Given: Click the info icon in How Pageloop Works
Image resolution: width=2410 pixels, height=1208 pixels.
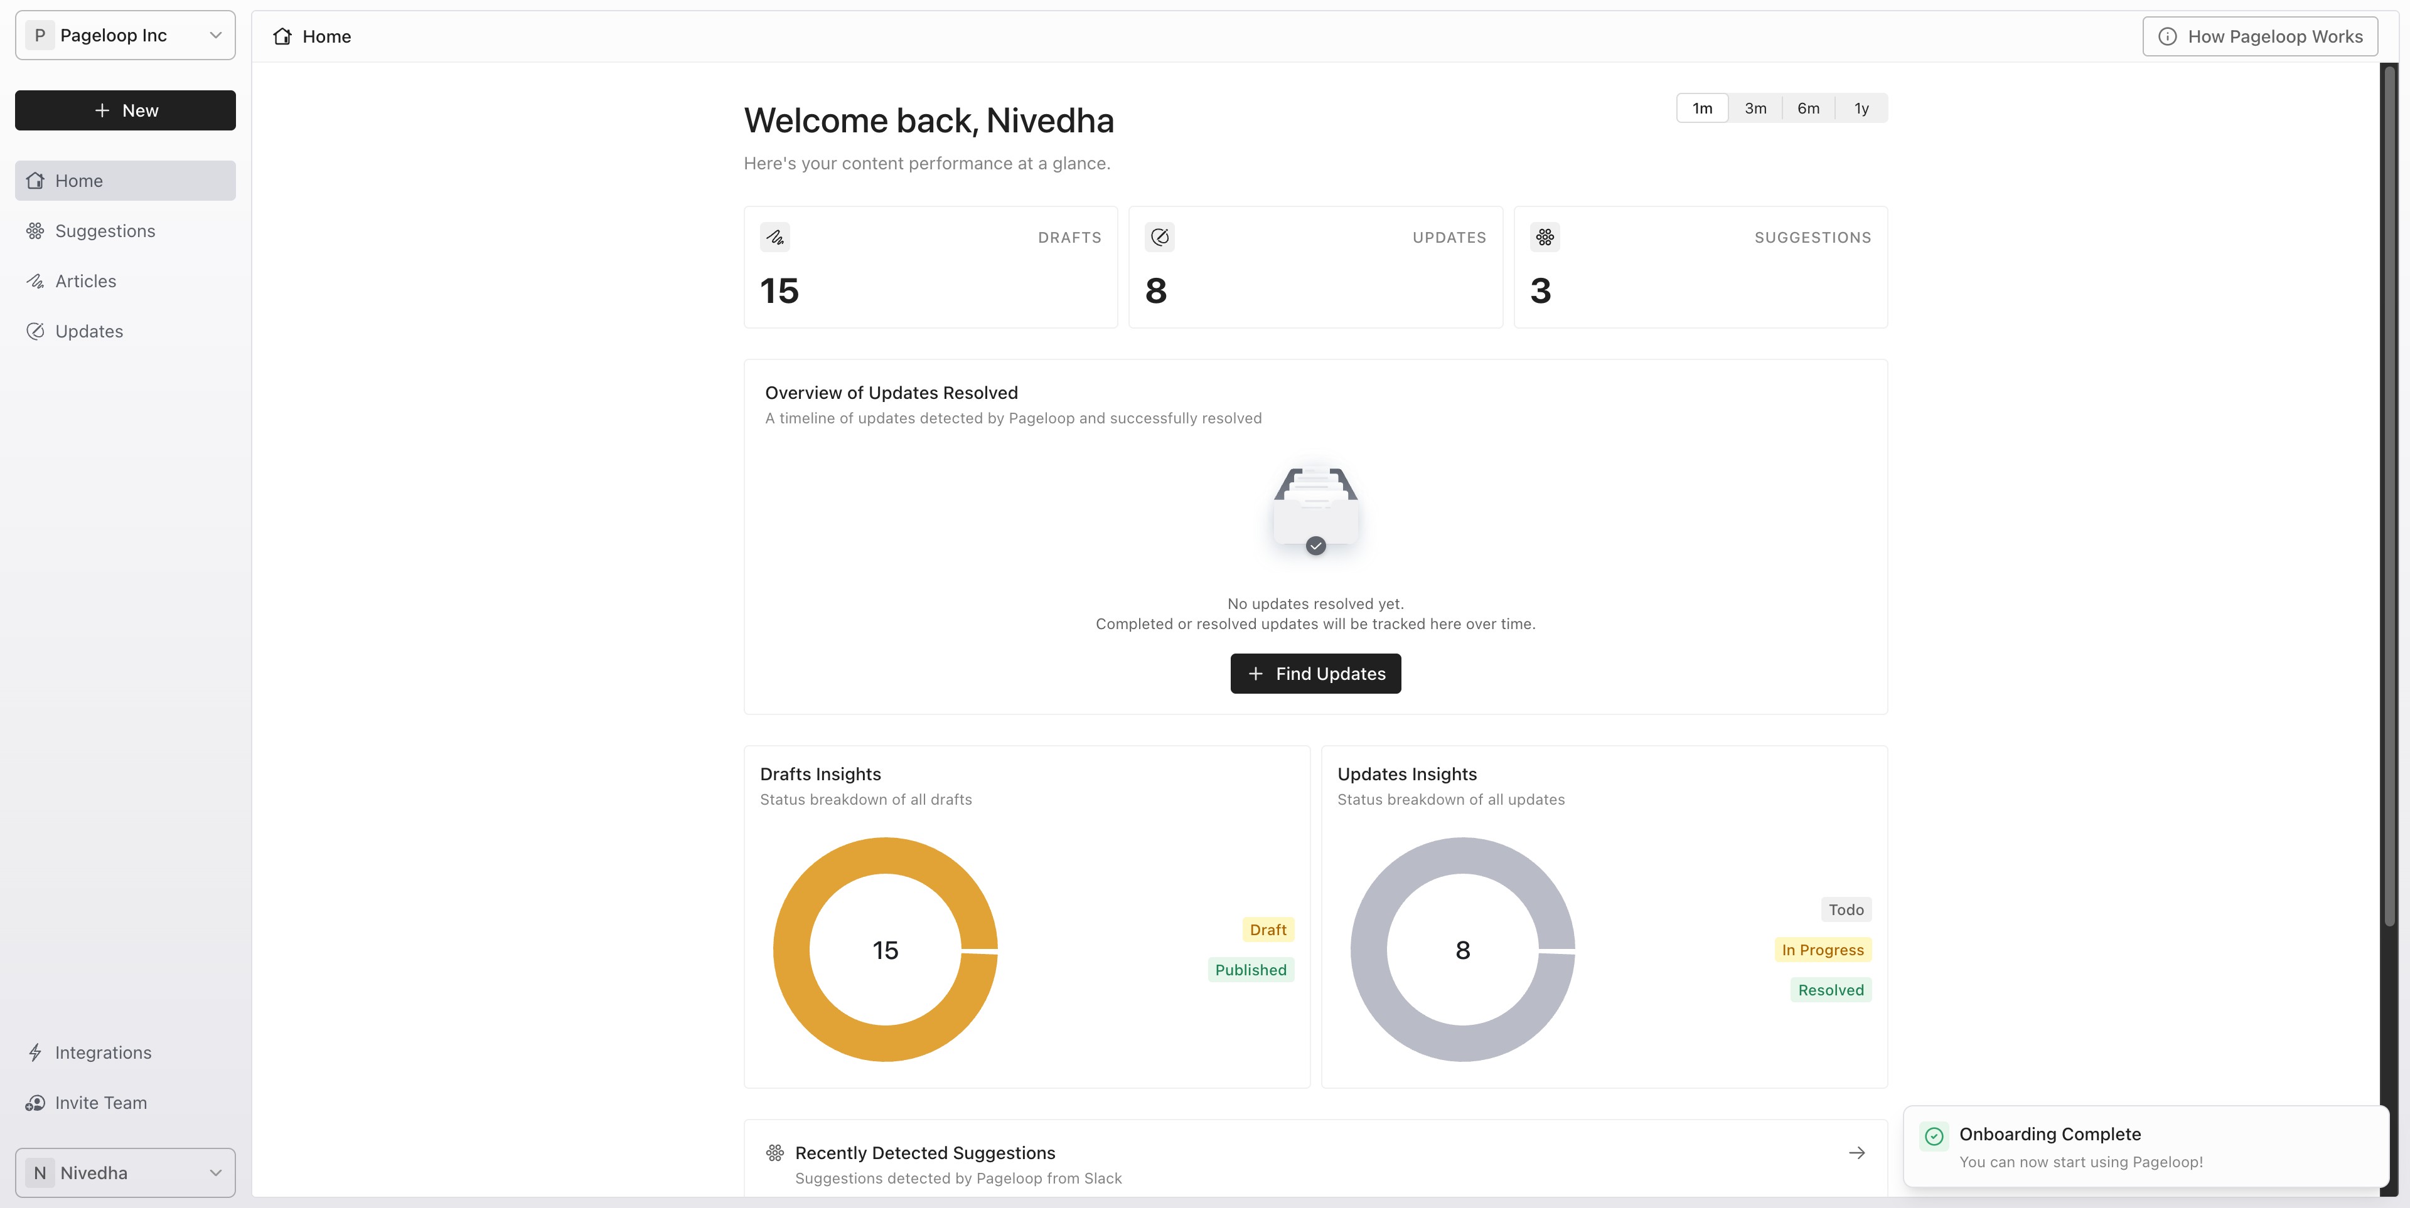Looking at the screenshot, I should (x=2166, y=36).
